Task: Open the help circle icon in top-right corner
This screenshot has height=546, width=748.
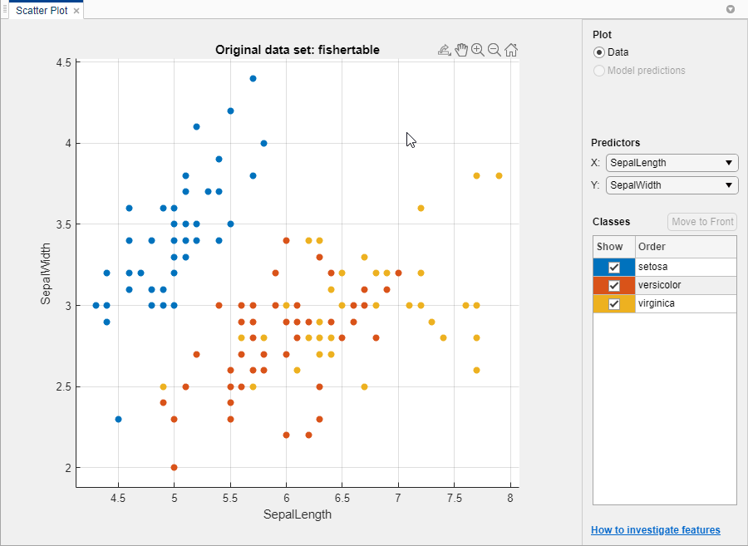Action: [x=731, y=9]
